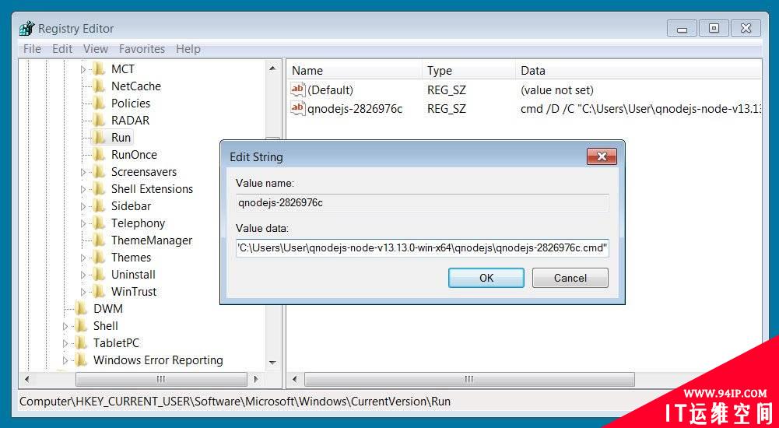
Task: Expand the Uninstall tree node
Action: (83, 275)
